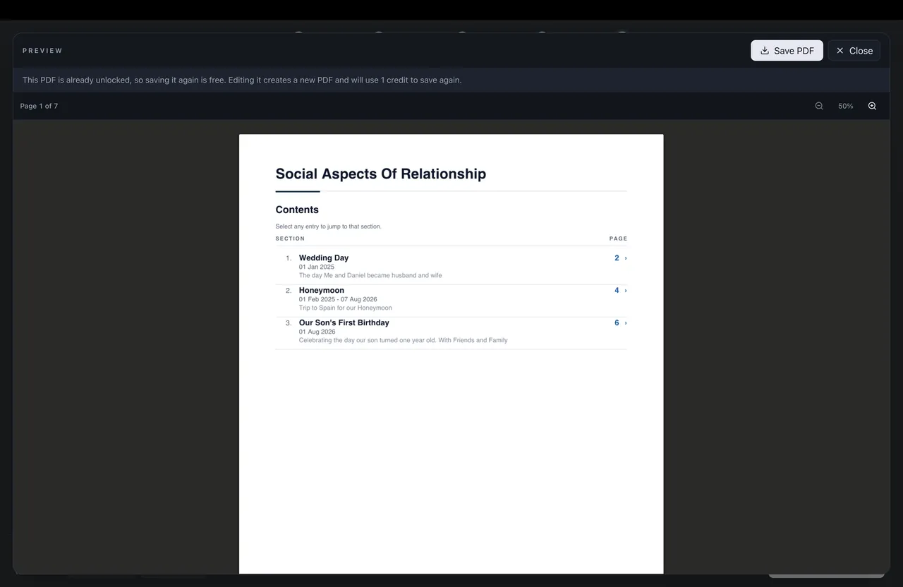The width and height of the screenshot is (903, 587).
Task: Click the husband and wife description text
Action: click(x=370, y=275)
